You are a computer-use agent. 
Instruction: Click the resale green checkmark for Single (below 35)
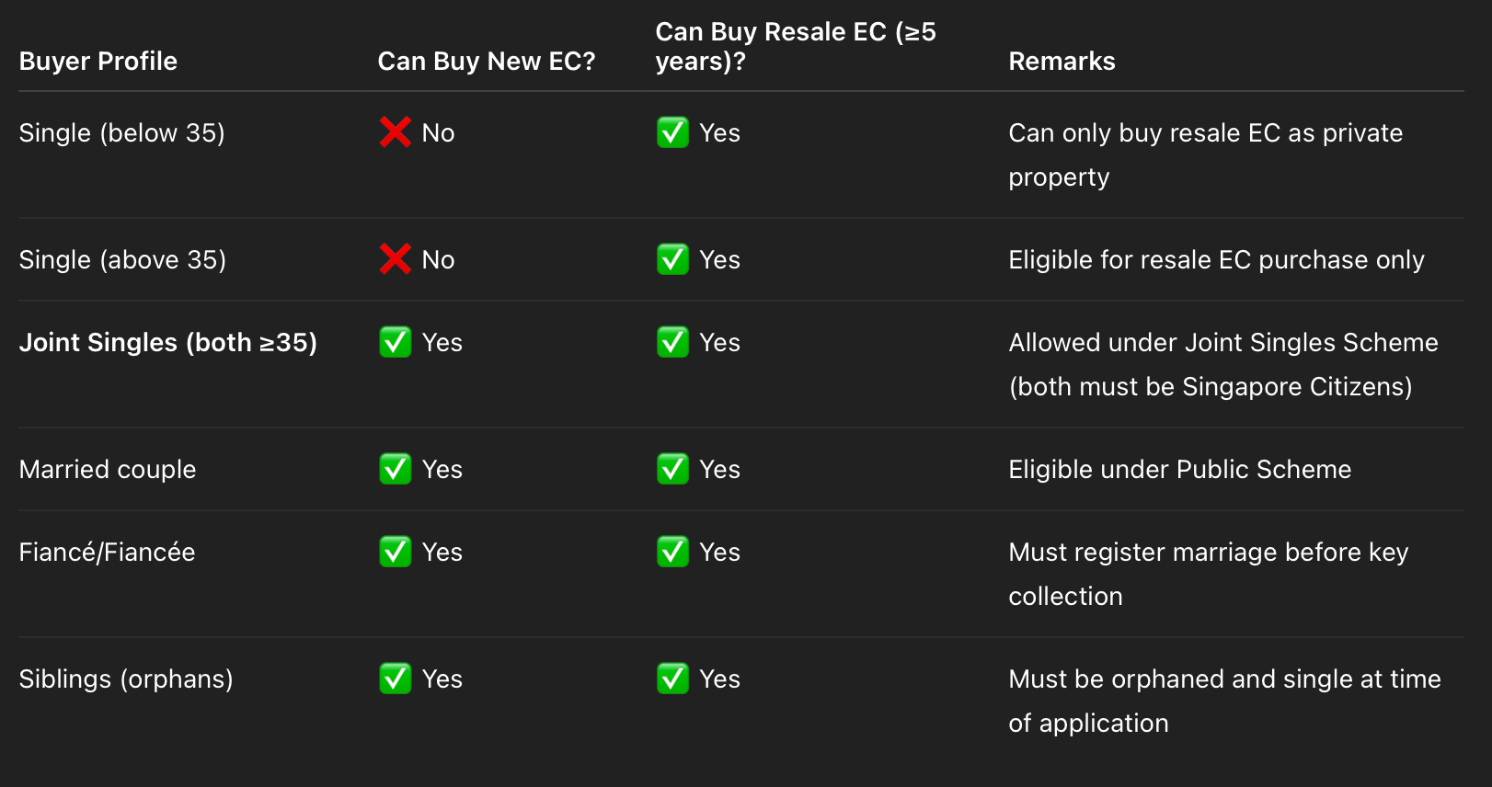(672, 132)
